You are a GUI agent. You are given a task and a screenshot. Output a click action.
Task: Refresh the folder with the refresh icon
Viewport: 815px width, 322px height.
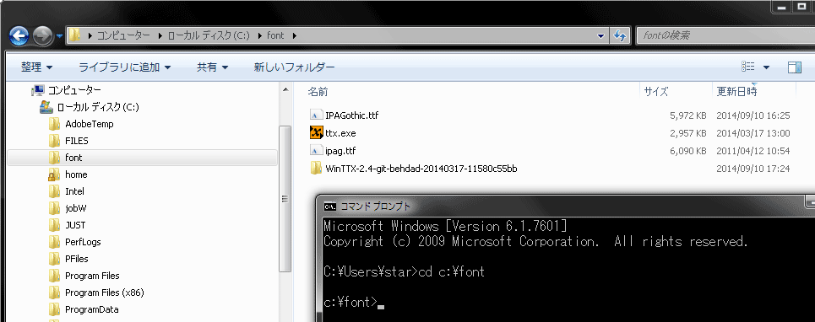[x=620, y=35]
